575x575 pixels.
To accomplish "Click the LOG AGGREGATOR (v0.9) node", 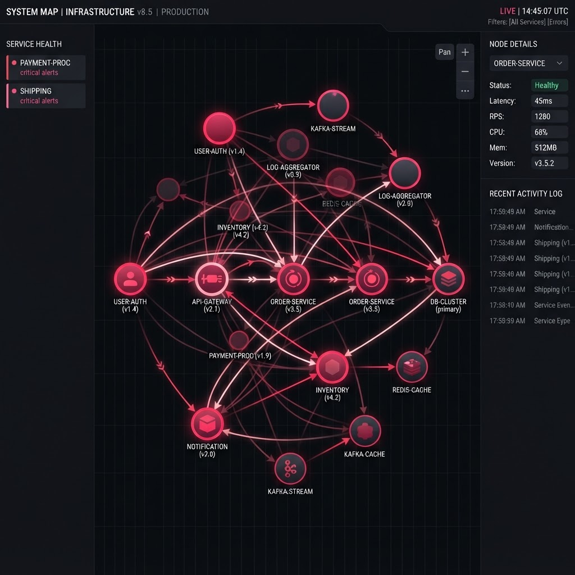I will (x=293, y=144).
